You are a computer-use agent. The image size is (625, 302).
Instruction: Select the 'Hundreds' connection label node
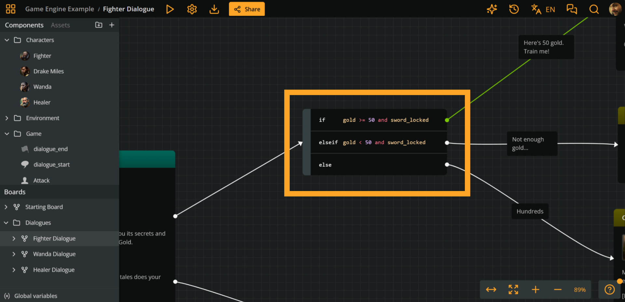pyautogui.click(x=530, y=211)
